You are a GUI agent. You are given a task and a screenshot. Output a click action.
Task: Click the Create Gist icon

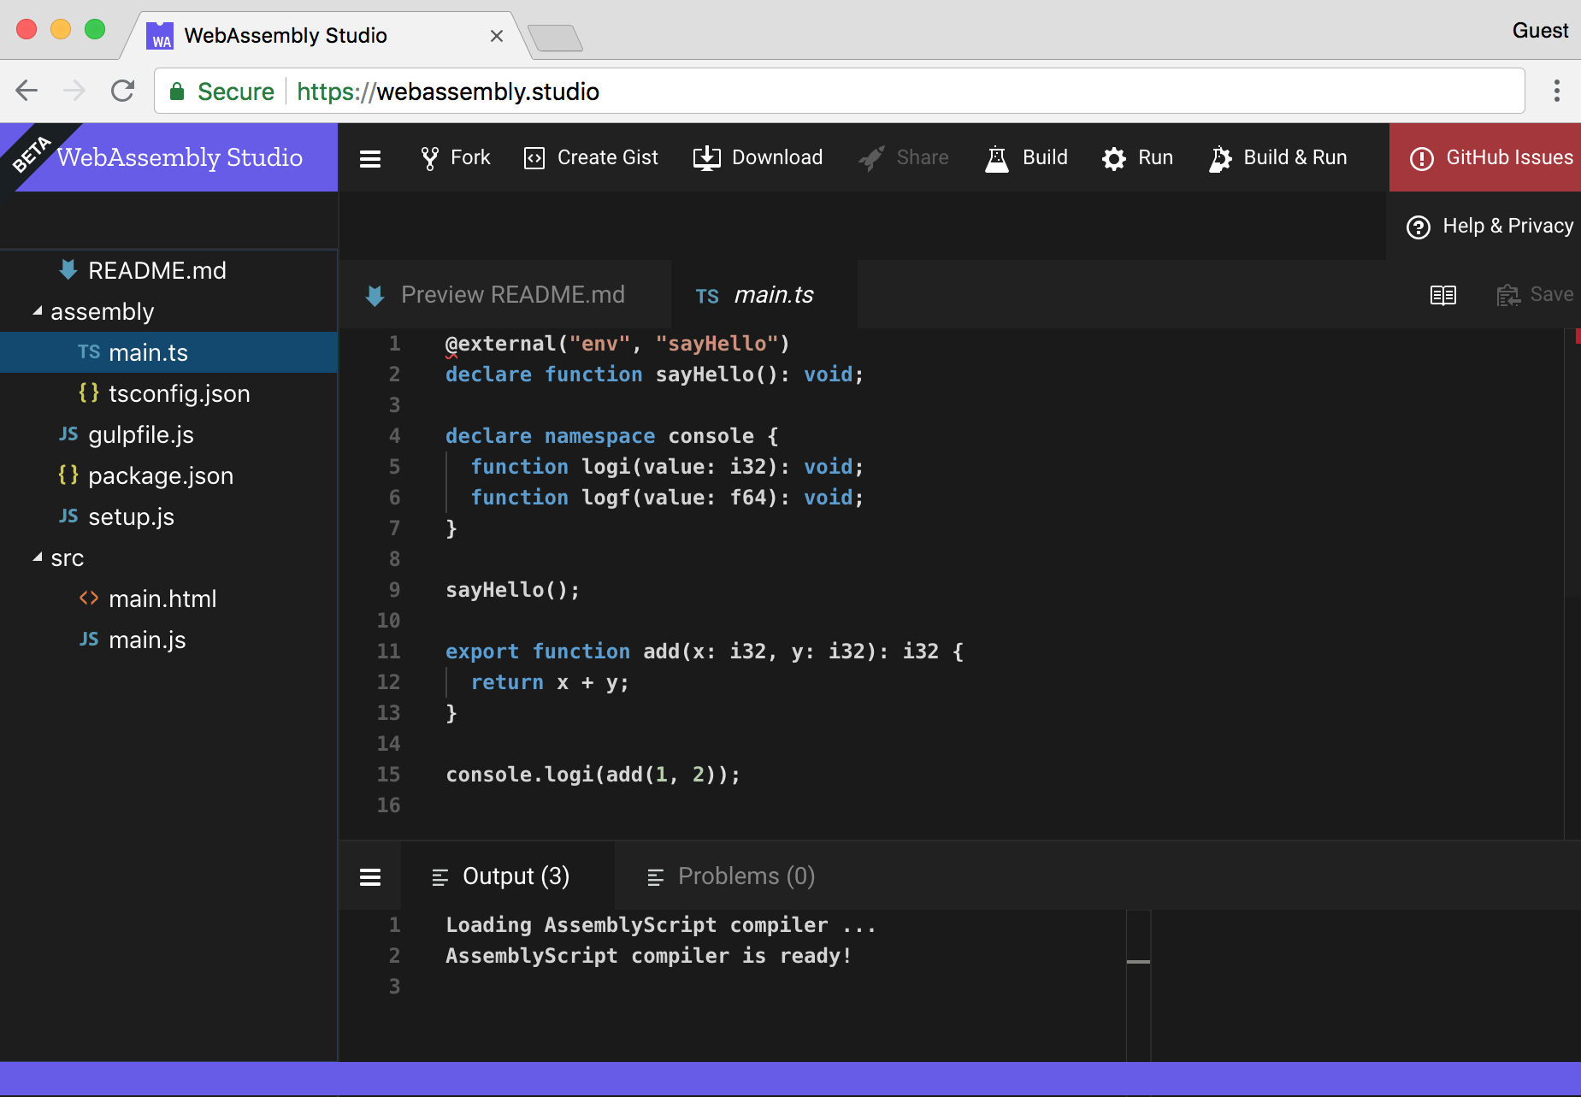[534, 158]
